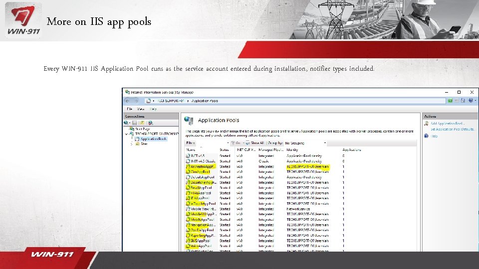Select the EmailAppPool row name
The height and width of the screenshot is (269, 479).
click(201, 188)
